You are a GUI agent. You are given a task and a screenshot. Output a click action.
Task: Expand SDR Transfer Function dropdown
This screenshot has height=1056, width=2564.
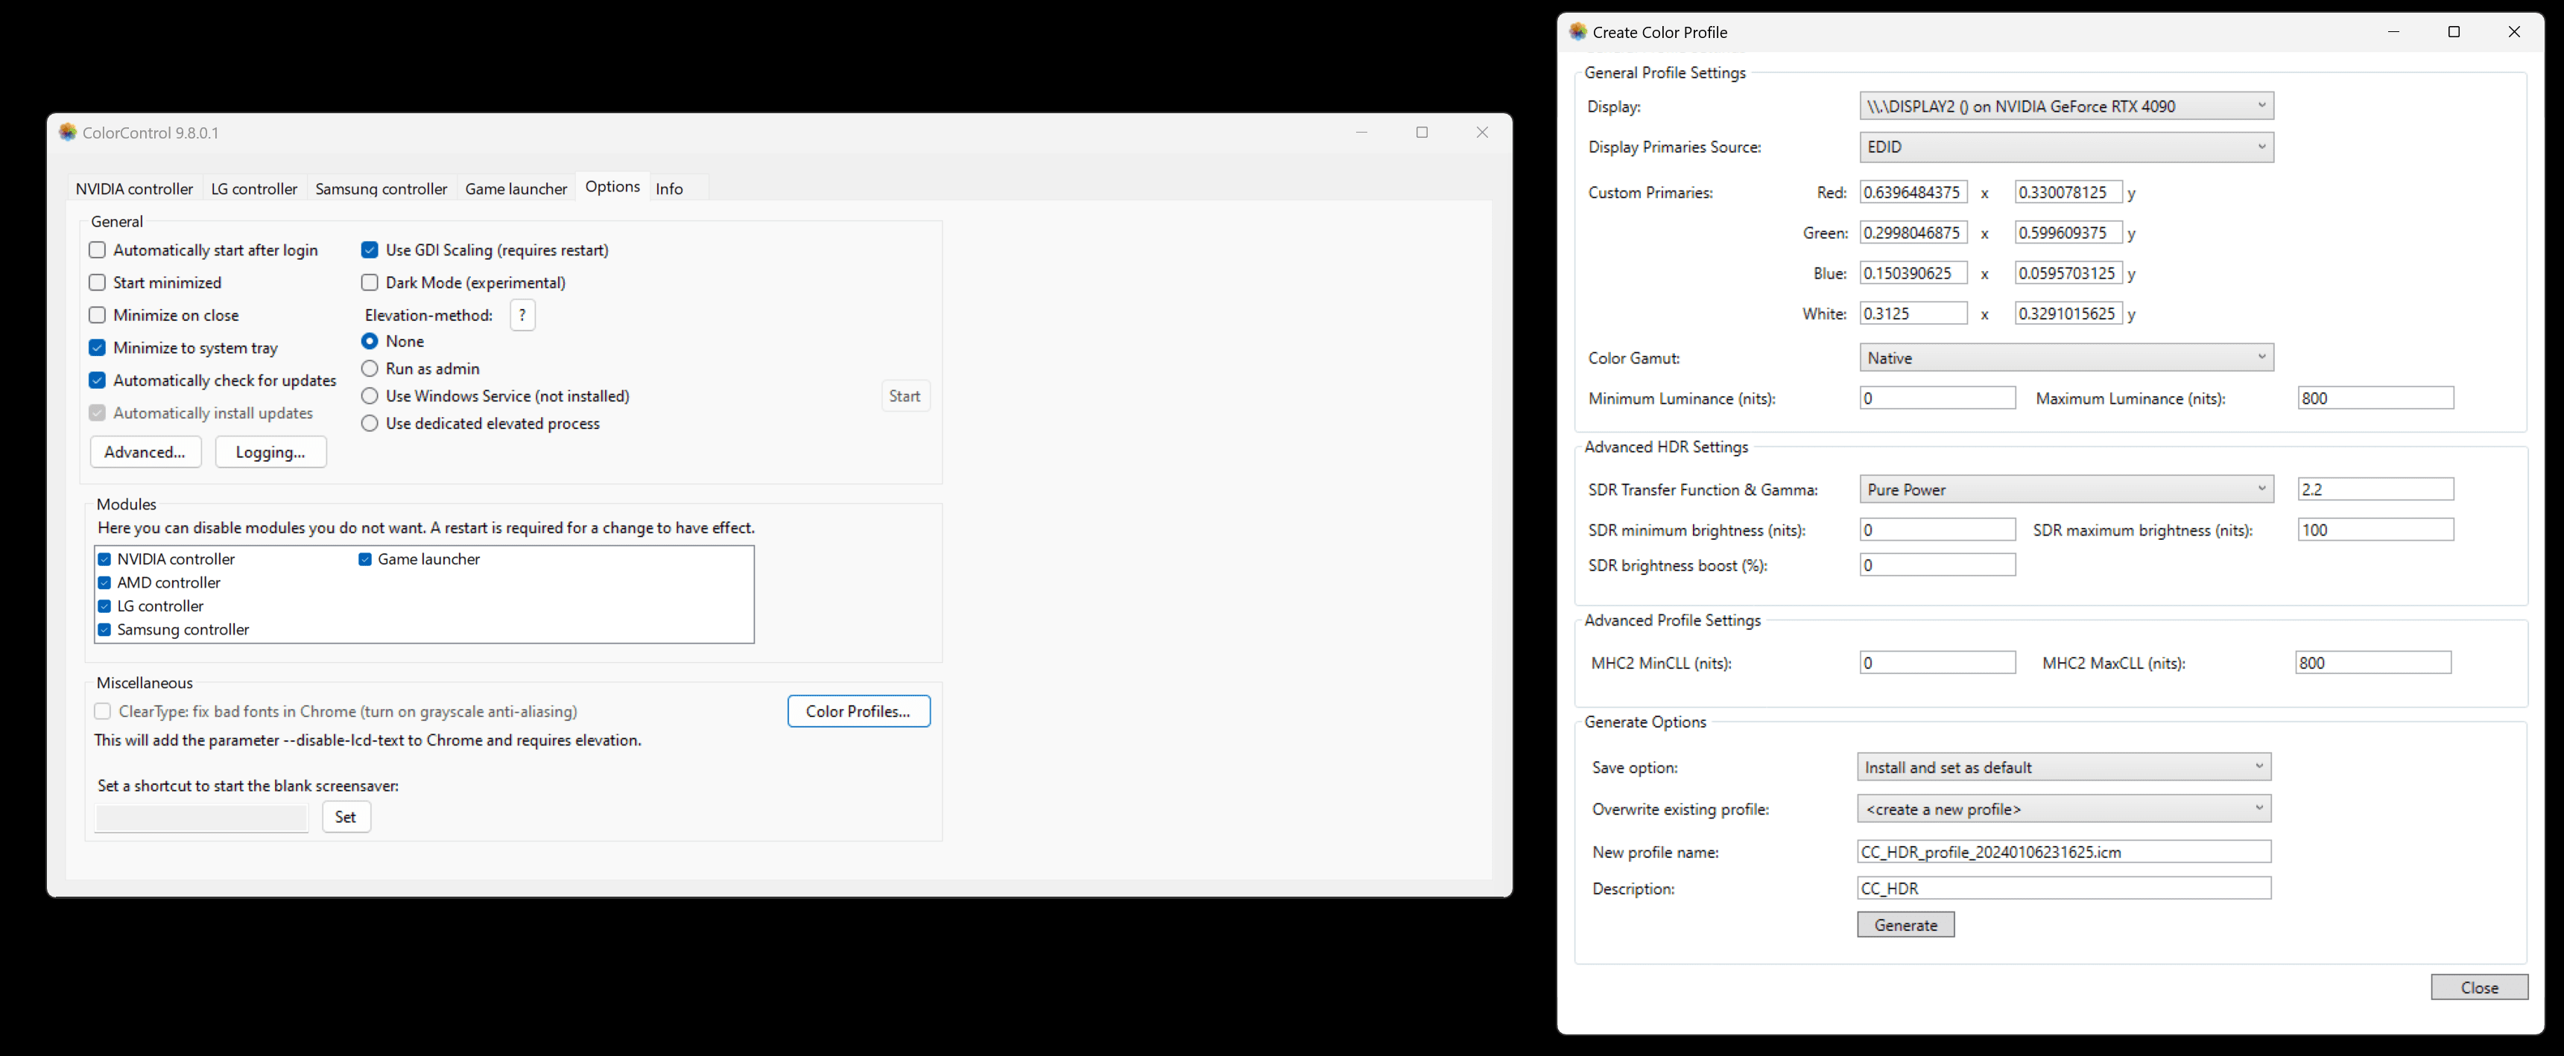click(x=2066, y=489)
